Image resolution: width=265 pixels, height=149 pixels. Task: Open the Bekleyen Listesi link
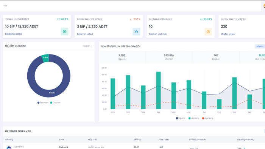(x=85, y=34)
